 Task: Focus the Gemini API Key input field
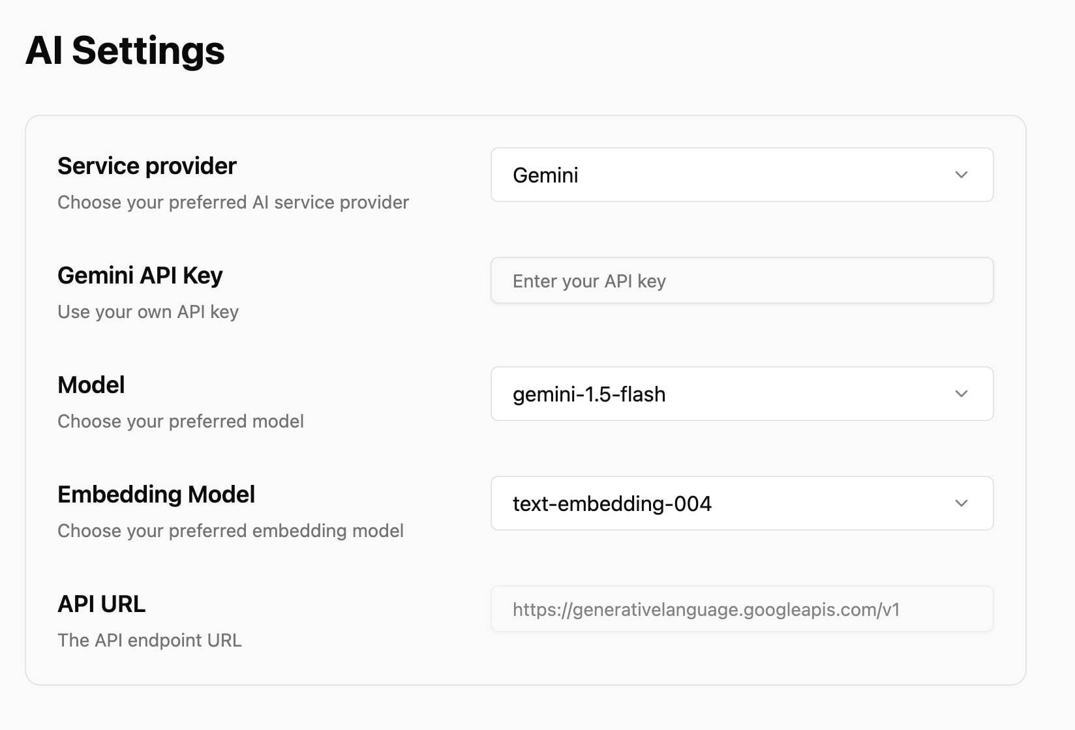pyautogui.click(x=741, y=281)
